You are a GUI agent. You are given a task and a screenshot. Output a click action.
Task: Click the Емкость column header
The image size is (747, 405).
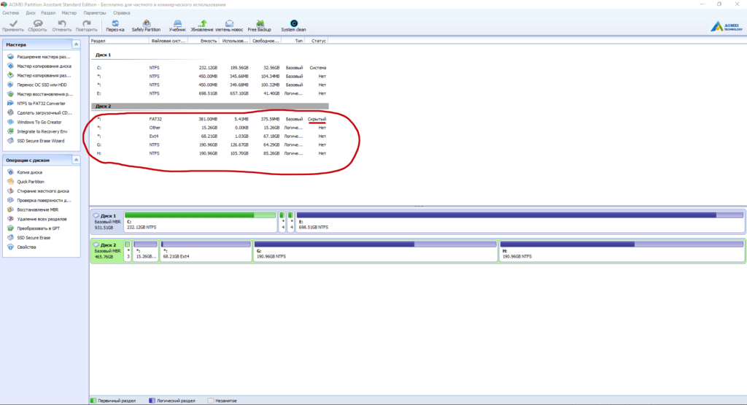coord(209,41)
